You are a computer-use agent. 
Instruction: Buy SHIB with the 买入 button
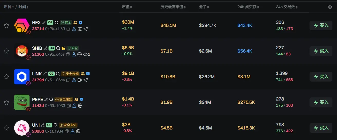click(x=321, y=51)
